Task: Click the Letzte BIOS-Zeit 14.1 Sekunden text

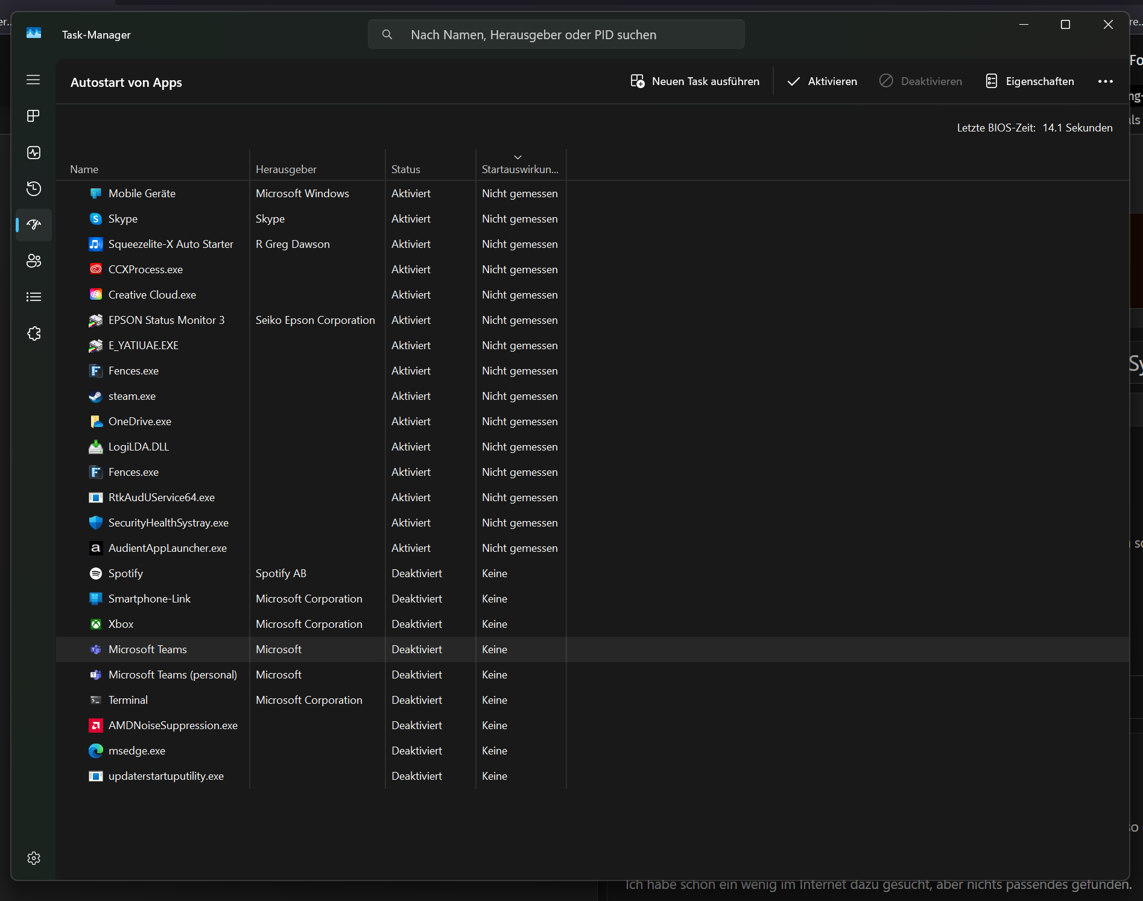Action: [1034, 127]
